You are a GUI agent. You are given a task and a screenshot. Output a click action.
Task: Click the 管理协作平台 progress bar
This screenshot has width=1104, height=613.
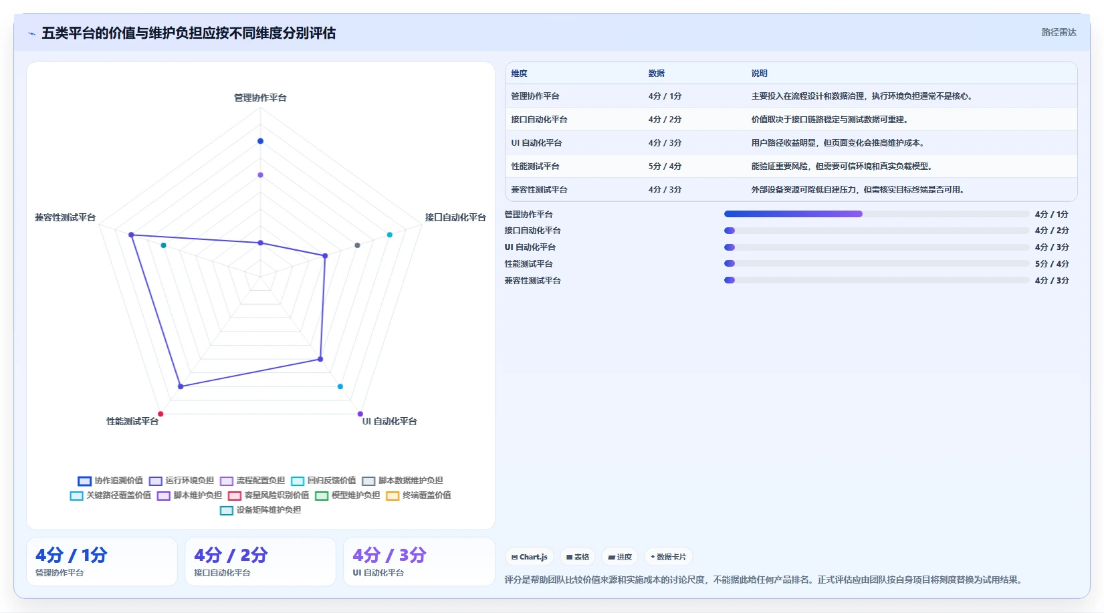pyautogui.click(x=877, y=214)
